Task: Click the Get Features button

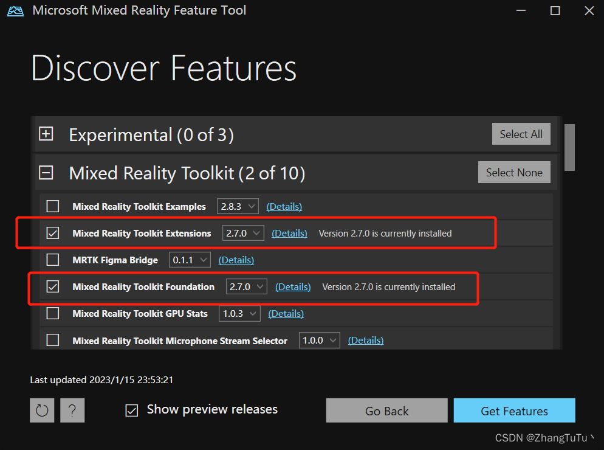Action: (x=514, y=410)
